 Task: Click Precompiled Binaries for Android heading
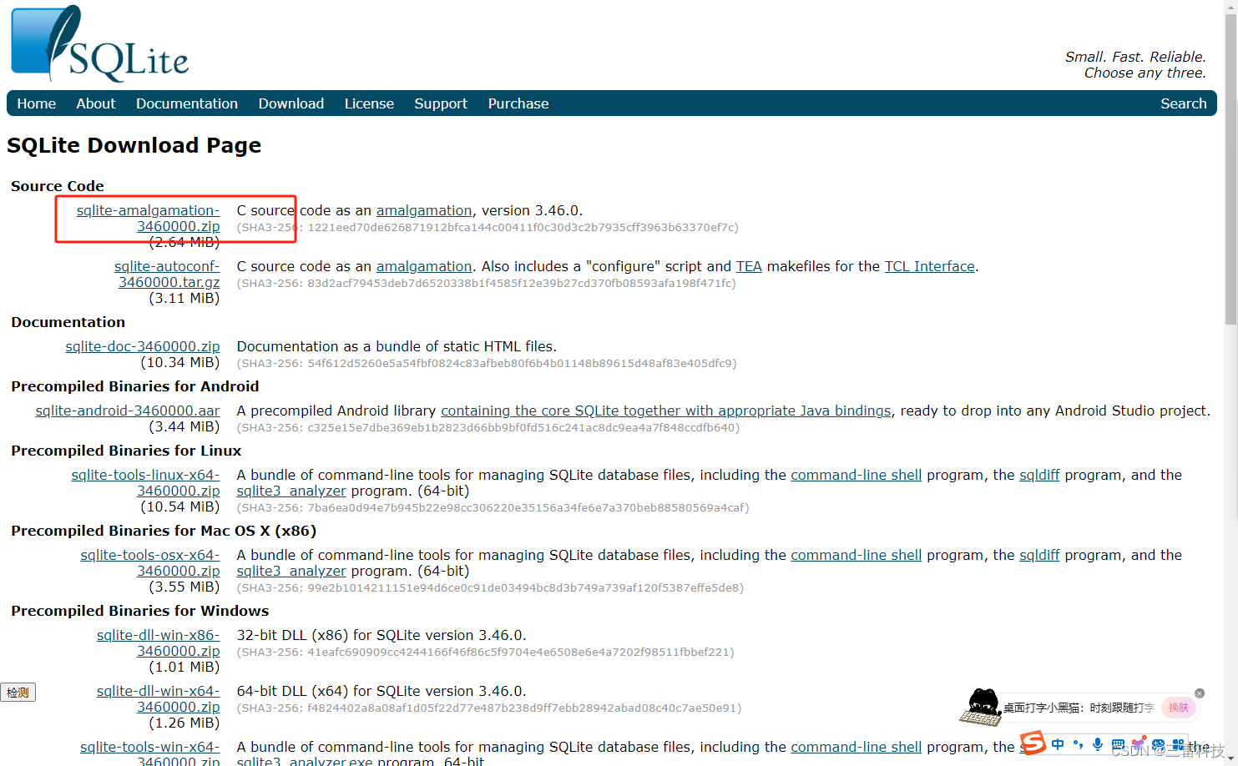pyautogui.click(x=135, y=386)
